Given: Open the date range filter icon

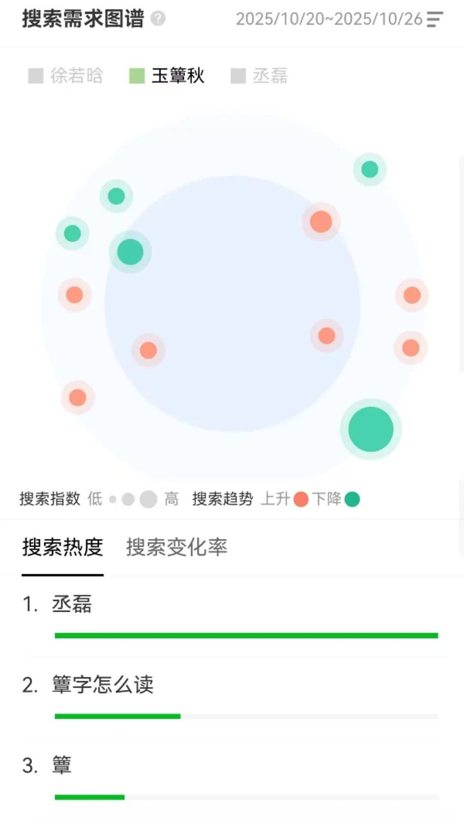Looking at the screenshot, I should (x=434, y=19).
